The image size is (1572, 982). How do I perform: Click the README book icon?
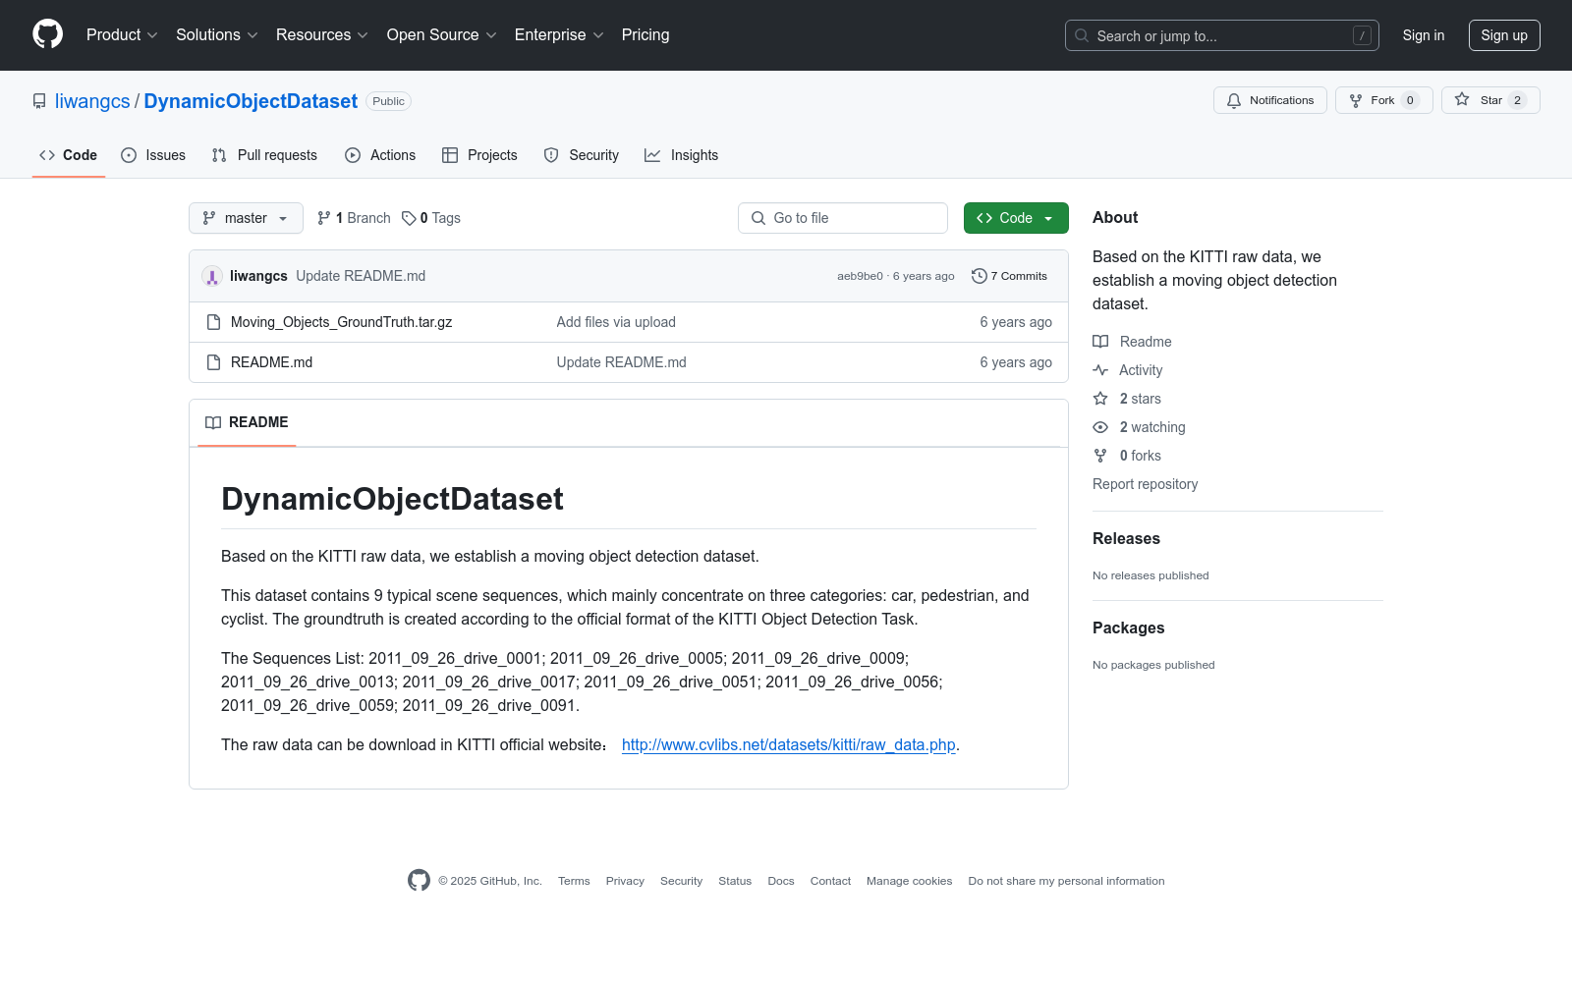click(x=213, y=422)
